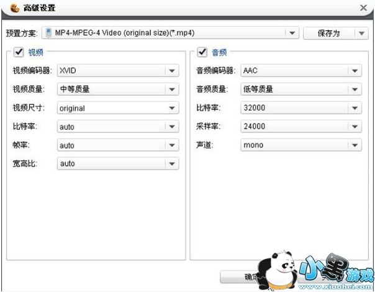
Task: Click the 视频质量 label
Action: 29,89
